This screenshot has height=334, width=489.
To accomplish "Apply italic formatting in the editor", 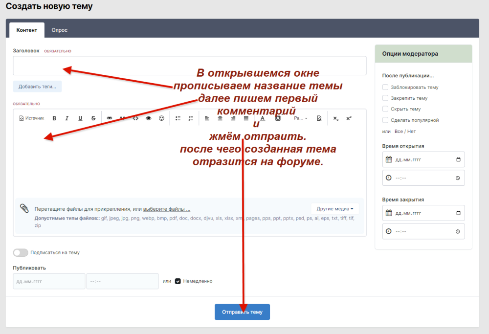I will [67, 118].
